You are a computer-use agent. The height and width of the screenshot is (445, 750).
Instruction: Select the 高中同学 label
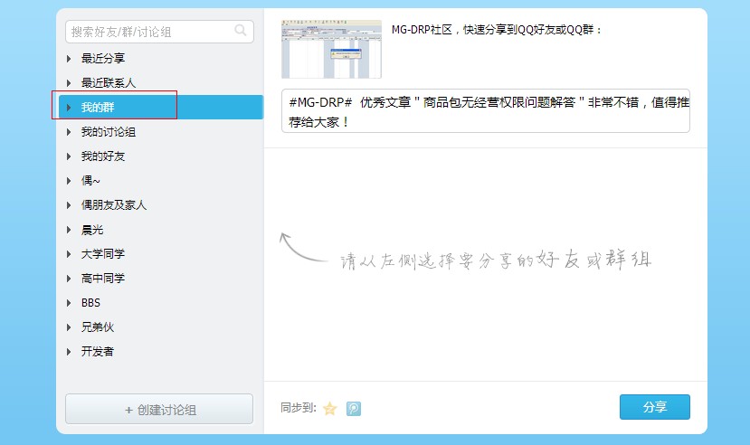pyautogui.click(x=103, y=279)
